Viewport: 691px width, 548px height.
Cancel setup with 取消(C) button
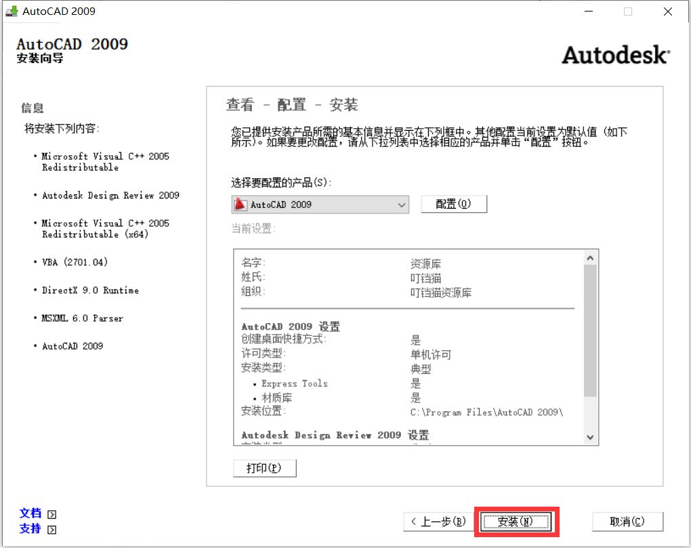tap(627, 522)
